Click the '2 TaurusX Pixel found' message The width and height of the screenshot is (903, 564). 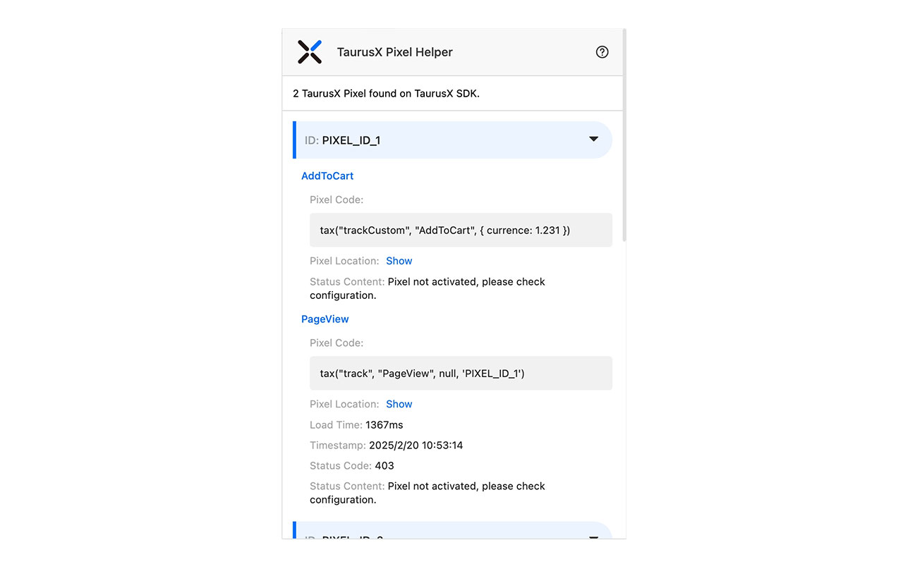coord(386,93)
